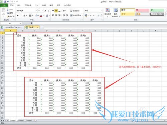
Task: Toggle Italic formatting
Action: coord(21,16)
